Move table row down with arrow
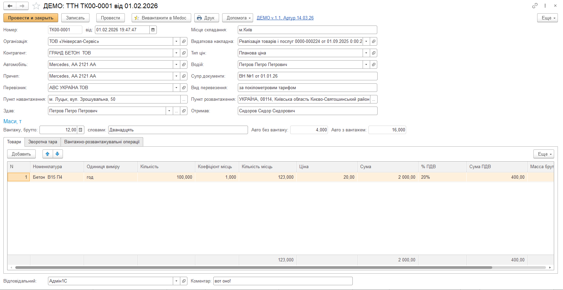563x290 pixels. pos(57,154)
